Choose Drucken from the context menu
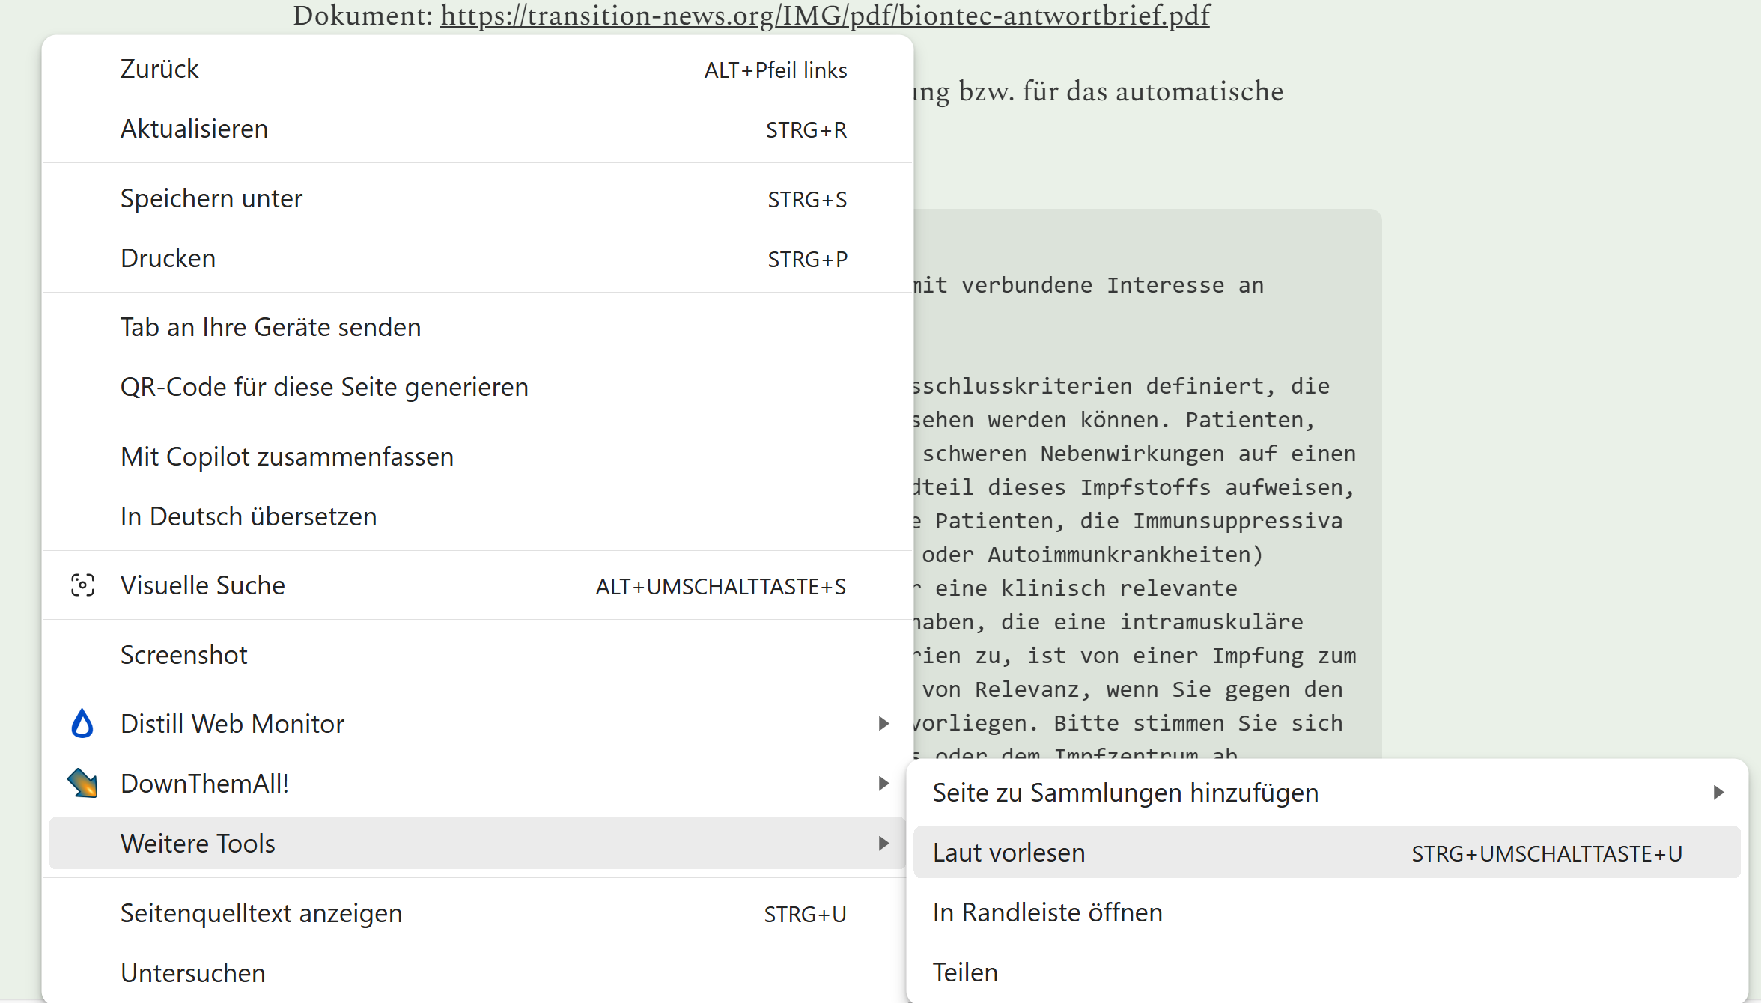This screenshot has width=1761, height=1003. (x=168, y=258)
